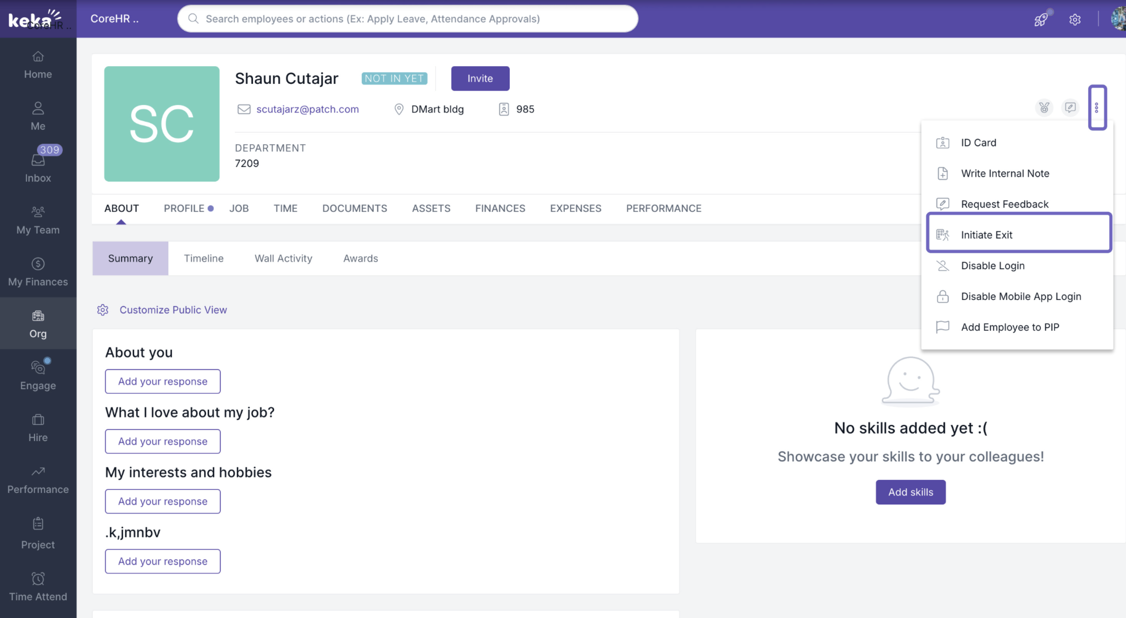This screenshot has height=618, width=1126.
Task: Switch to the DOCUMENTS tab
Action: pyautogui.click(x=354, y=209)
